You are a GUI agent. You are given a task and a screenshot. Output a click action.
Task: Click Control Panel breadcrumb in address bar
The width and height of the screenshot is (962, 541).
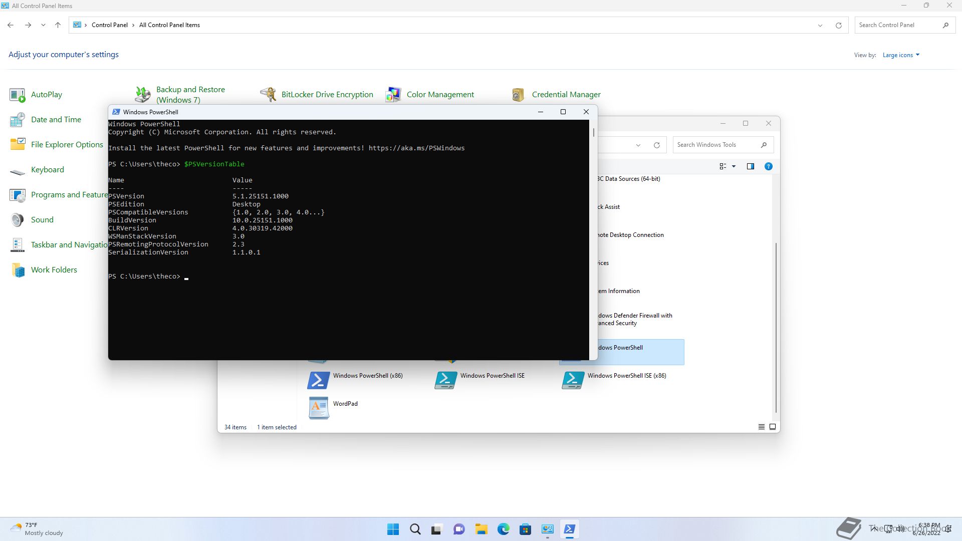[x=109, y=25]
